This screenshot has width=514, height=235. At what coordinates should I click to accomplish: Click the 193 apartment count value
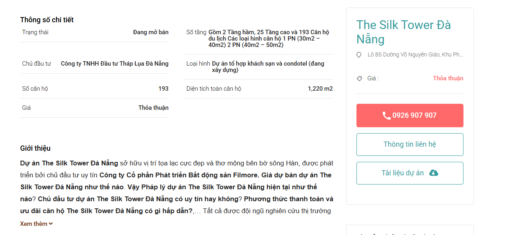click(164, 89)
